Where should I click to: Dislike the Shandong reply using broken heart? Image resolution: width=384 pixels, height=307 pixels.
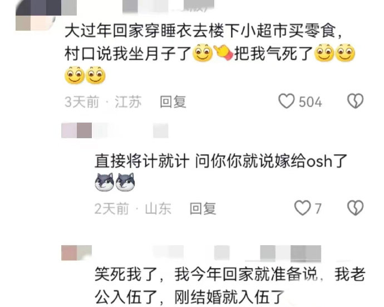tap(356, 208)
